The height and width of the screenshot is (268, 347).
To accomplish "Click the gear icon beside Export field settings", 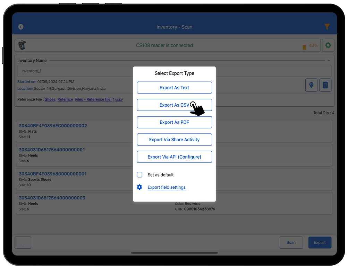I will pos(139,187).
